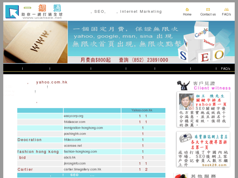The width and height of the screenshot is (238, 178).
Task: Click easycorp.org in the table
Action: click(73, 116)
